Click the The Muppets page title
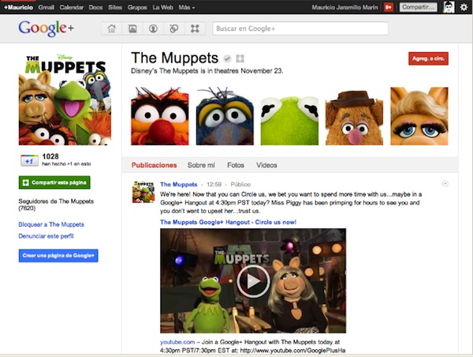 (x=175, y=58)
